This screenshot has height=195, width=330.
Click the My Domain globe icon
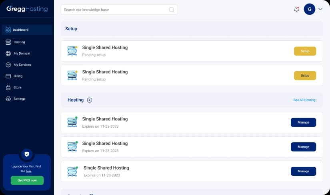(8, 53)
